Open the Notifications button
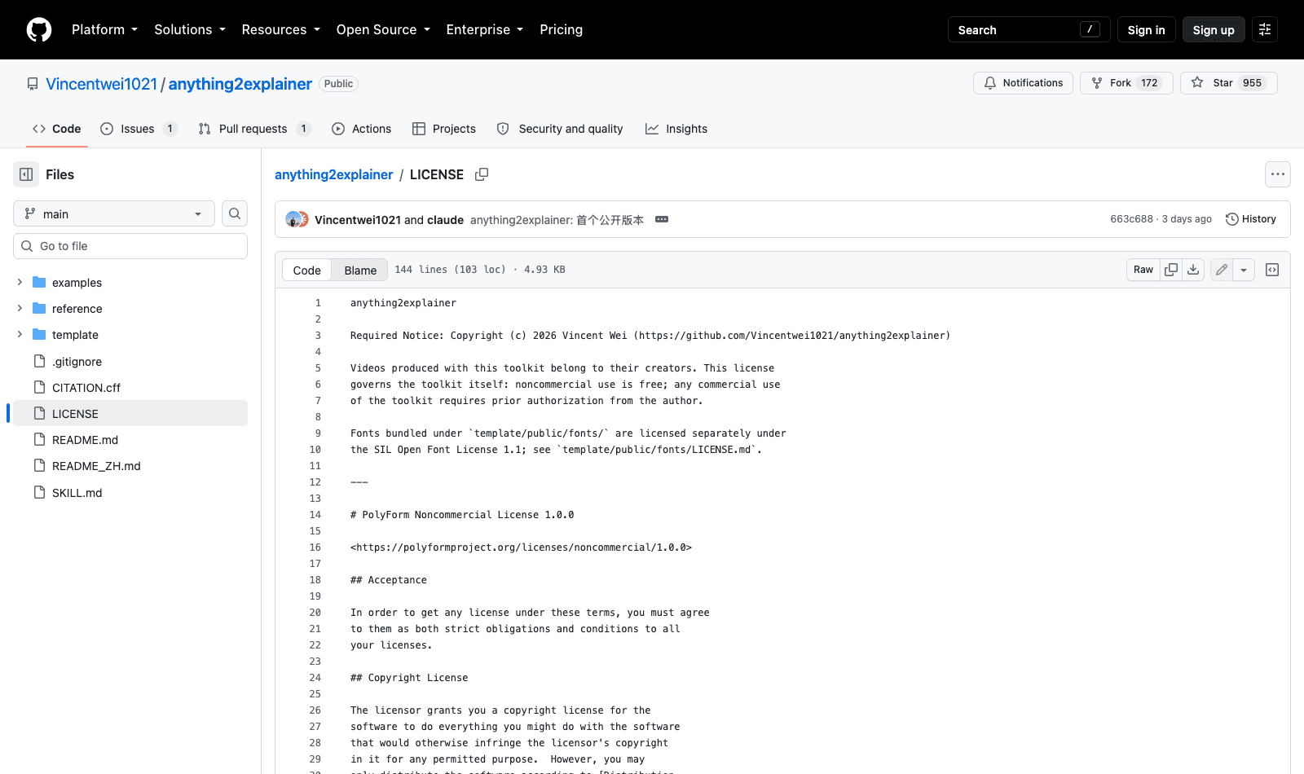This screenshot has width=1304, height=774. [x=1023, y=83]
